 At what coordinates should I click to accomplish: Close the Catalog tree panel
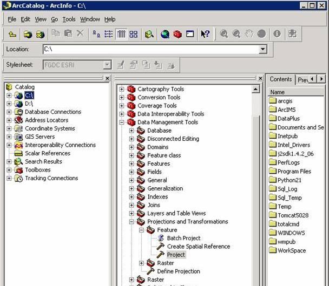107,78
